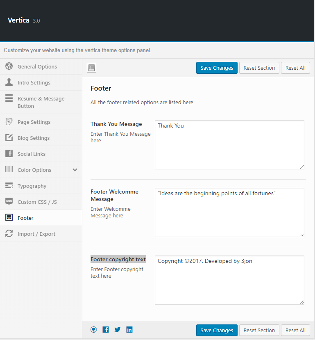This screenshot has width=315, height=340.
Task: Focus the Footer copyright text field
Action: (229, 280)
